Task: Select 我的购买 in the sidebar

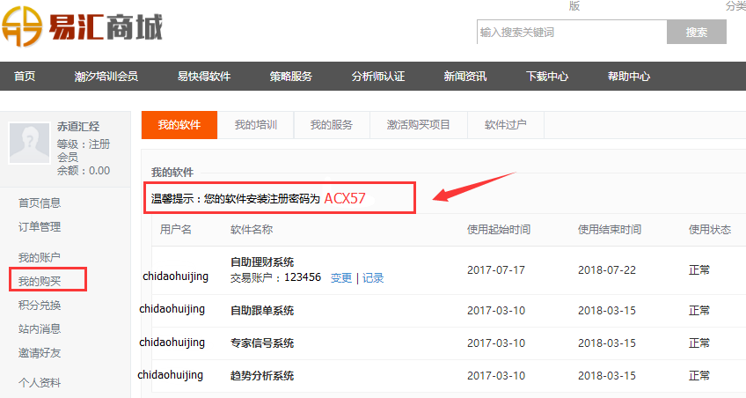Action: 40,281
